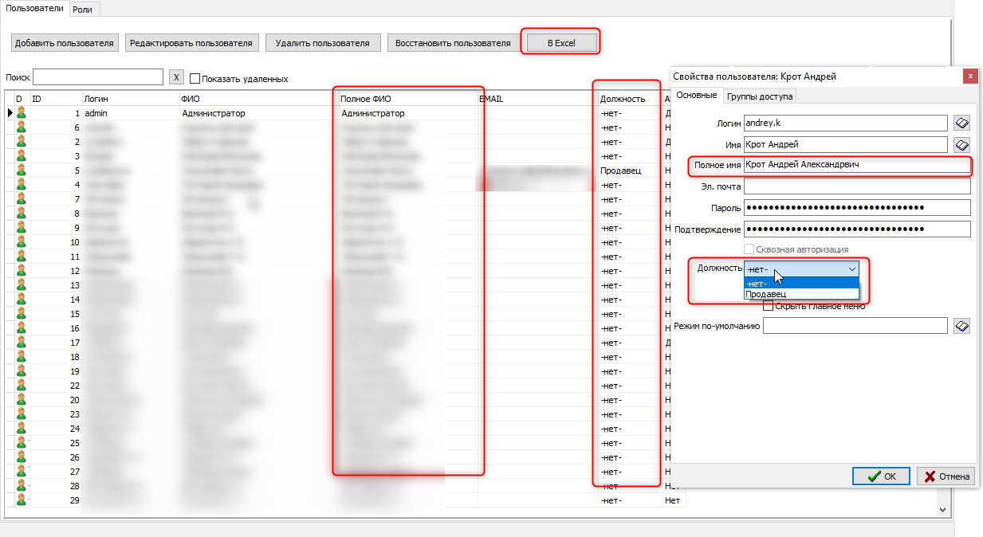Open lookup for Режим по-умолчанию field
This screenshot has width=983, height=537.
[961, 326]
